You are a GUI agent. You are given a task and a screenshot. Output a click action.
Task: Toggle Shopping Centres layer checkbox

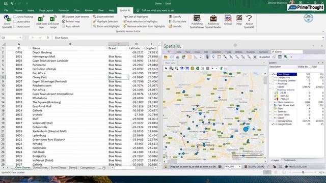273,80
